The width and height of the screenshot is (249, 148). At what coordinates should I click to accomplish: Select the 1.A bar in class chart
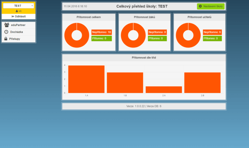click(86, 79)
